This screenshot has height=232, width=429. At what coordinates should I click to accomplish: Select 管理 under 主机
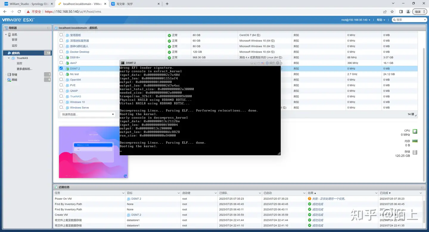[15, 40]
